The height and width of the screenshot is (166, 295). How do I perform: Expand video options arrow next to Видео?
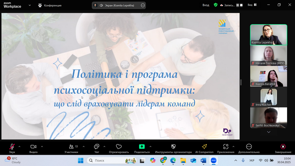click(42, 146)
